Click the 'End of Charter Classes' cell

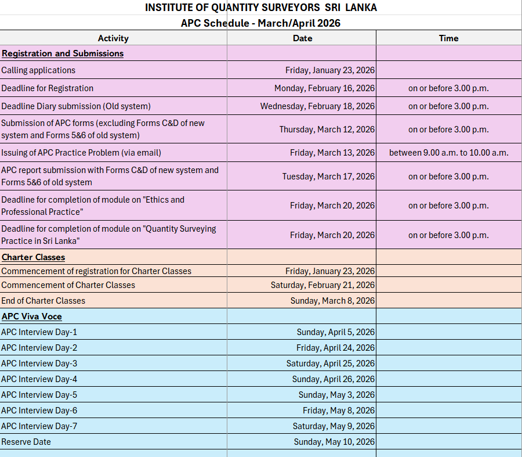coord(43,301)
